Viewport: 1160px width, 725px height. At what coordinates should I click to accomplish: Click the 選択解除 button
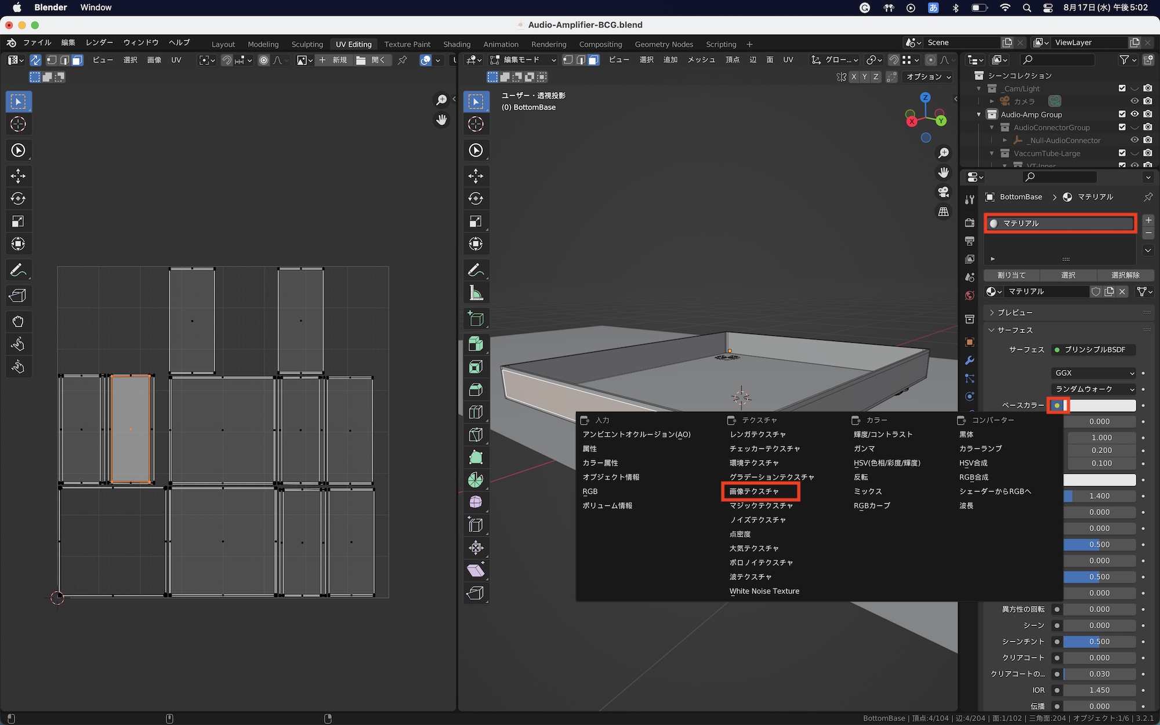coord(1125,275)
